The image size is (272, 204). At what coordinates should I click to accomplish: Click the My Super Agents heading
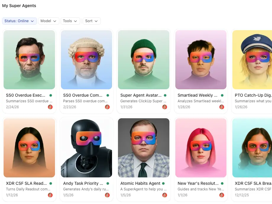[x=19, y=5]
